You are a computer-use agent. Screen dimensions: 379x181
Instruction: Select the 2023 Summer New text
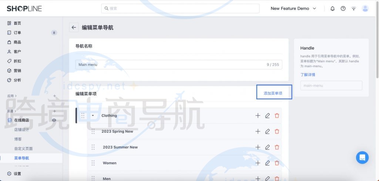[120, 147]
